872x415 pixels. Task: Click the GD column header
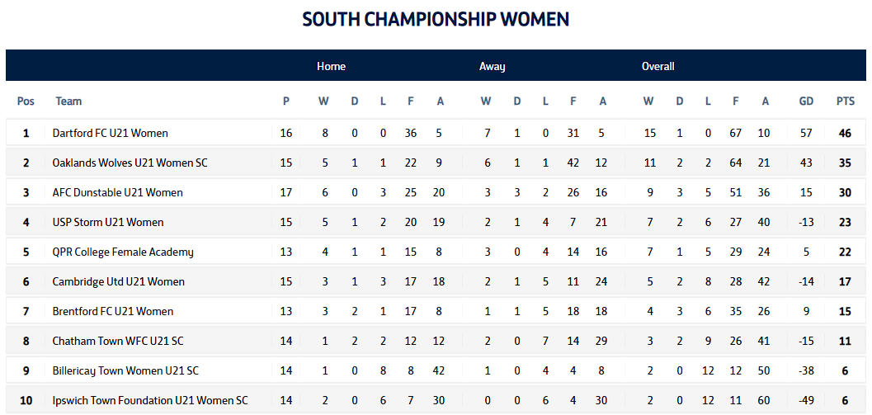point(806,101)
